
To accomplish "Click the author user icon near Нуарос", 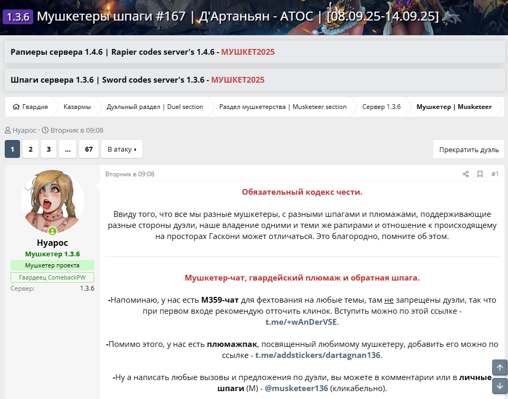I will coord(8,130).
